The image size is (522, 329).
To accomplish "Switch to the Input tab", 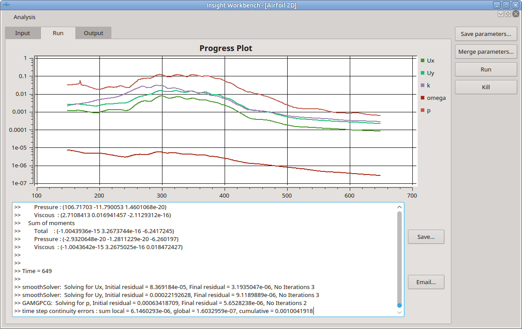I will [23, 33].
